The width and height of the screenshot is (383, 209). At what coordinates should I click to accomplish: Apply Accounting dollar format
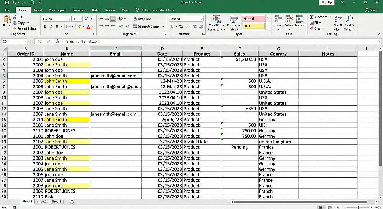click(172, 26)
